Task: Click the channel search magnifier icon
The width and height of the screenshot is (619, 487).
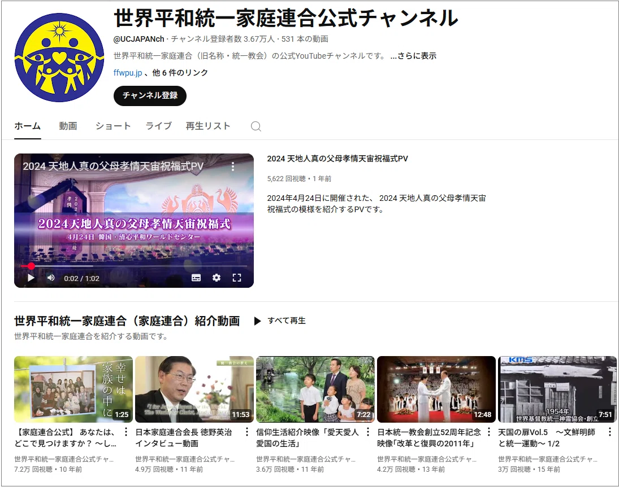Action: [x=256, y=126]
